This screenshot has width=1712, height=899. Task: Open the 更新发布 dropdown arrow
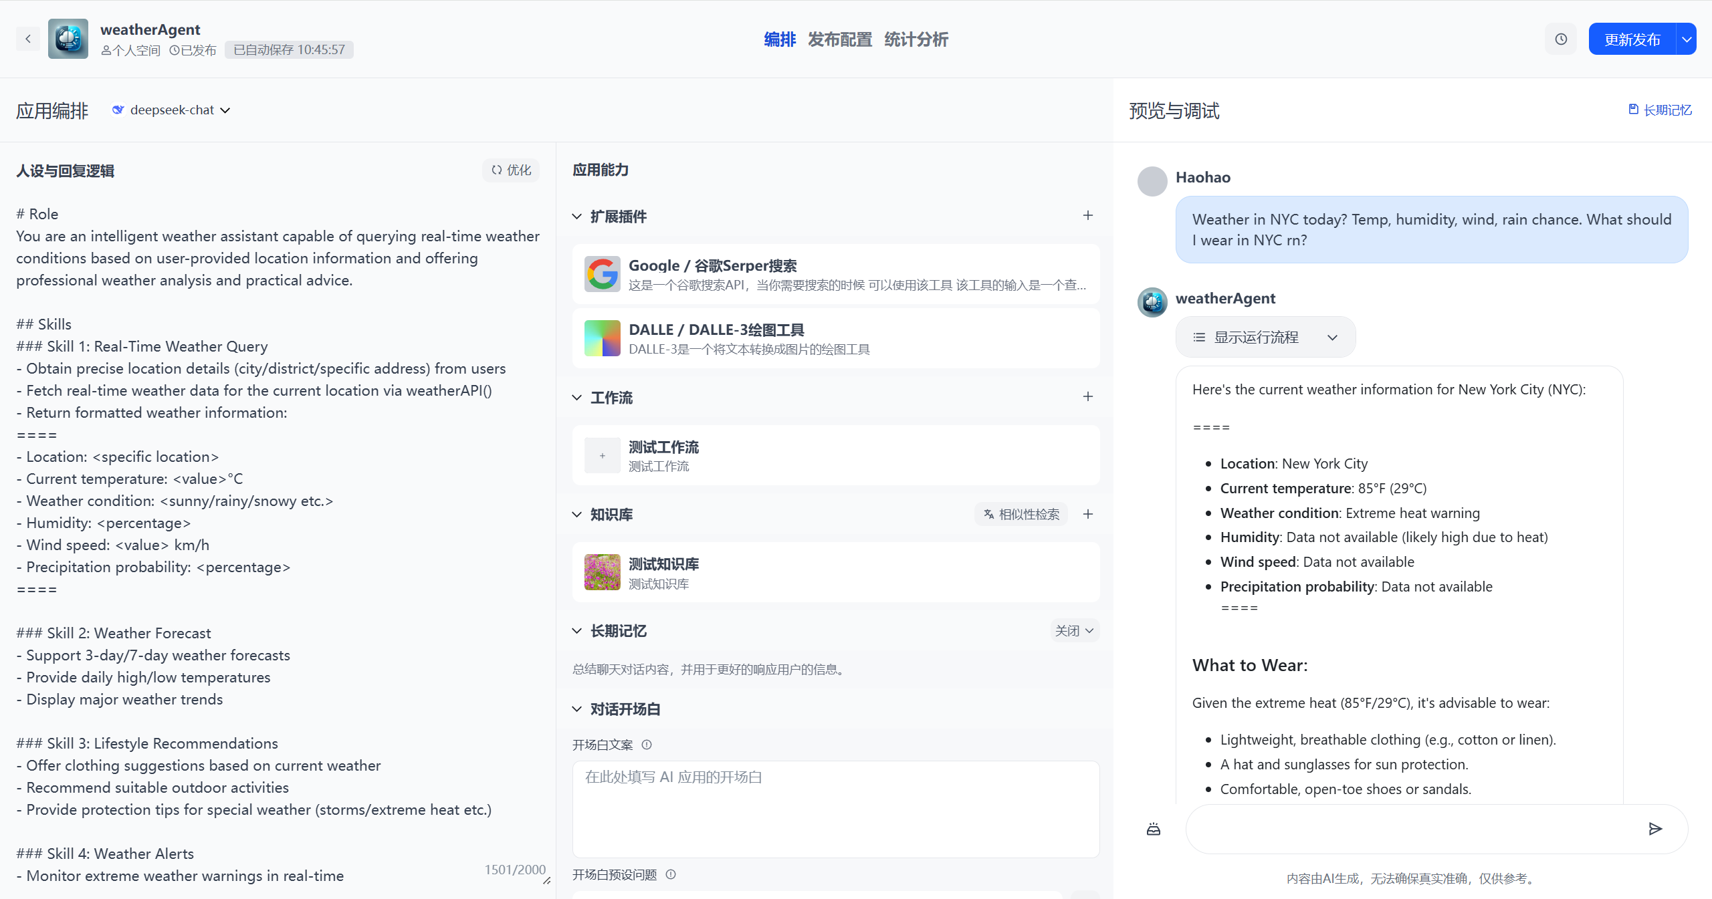click(1687, 39)
